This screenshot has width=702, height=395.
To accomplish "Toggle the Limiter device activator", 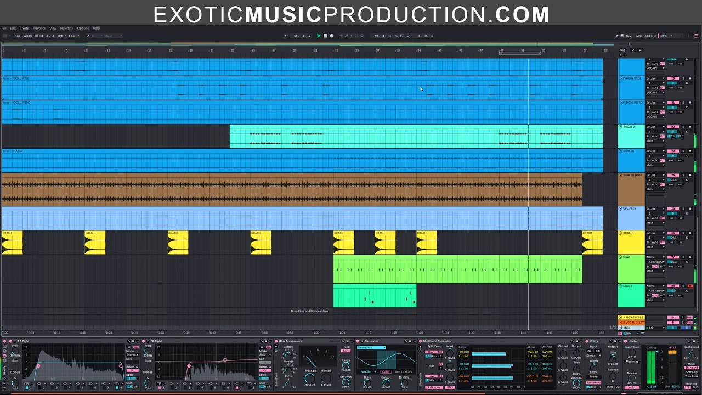I will [x=625, y=341].
